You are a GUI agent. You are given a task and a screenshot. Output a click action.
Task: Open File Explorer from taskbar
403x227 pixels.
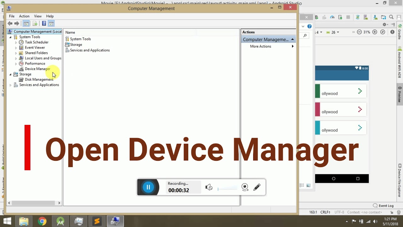coord(24,221)
